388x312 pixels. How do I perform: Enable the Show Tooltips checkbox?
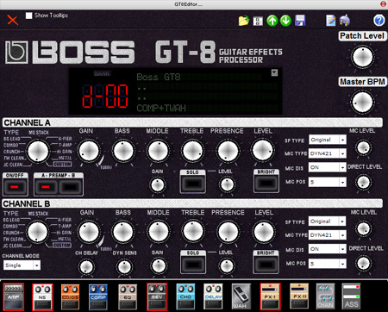pos(28,16)
